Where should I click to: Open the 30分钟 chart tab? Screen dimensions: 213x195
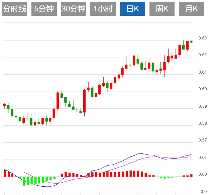[x=74, y=9]
